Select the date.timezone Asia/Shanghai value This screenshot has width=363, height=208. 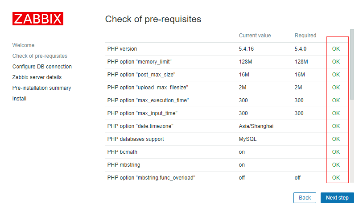coord(256,126)
